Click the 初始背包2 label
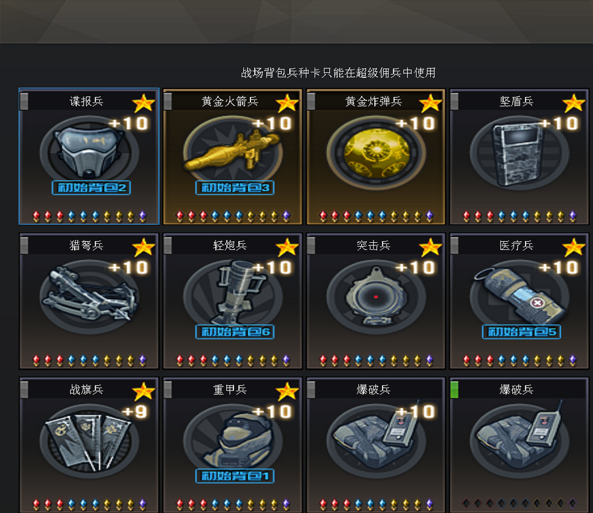Screen dimensions: 593x513 pyautogui.click(x=91, y=188)
